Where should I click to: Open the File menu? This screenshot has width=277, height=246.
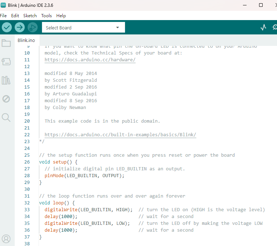click(3, 16)
